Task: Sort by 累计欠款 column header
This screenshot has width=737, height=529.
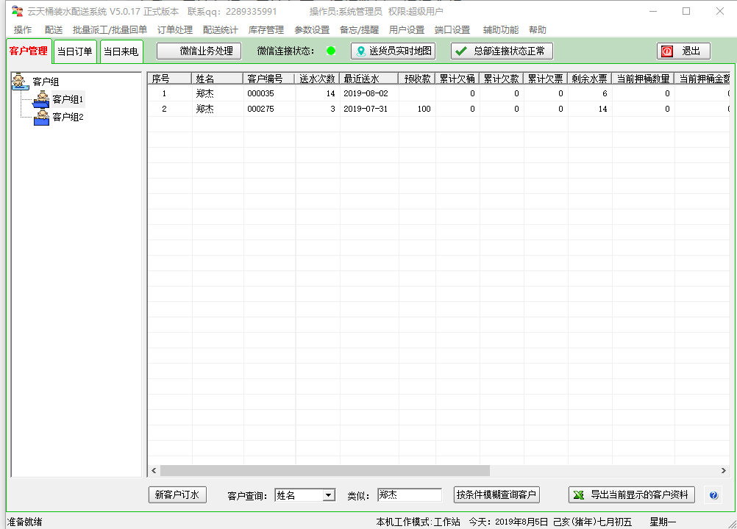Action: click(x=502, y=79)
